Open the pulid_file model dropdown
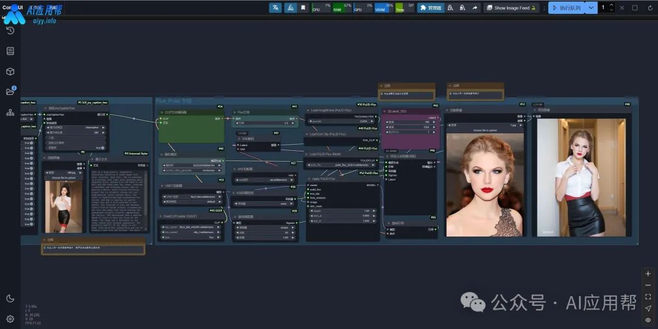658x329 pixels. pos(342,165)
